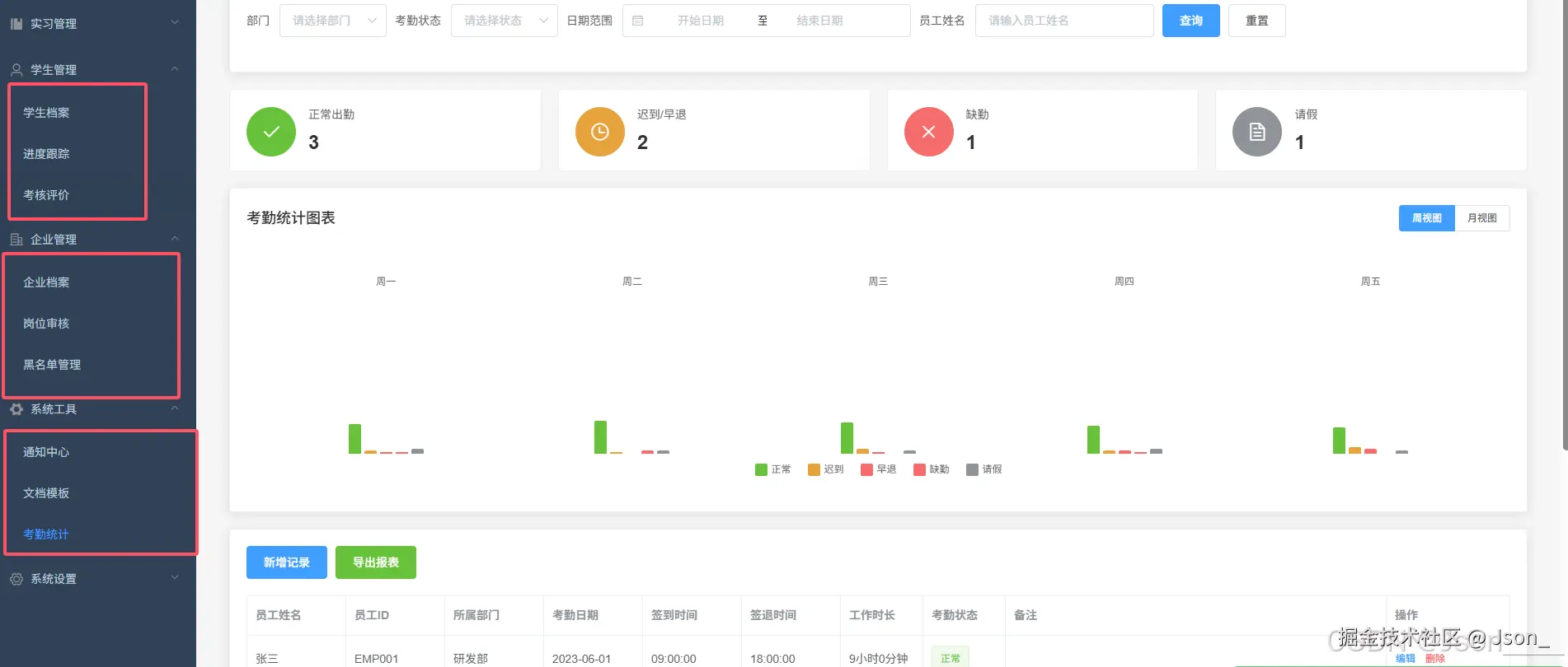Open 文档模板 menu item
The image size is (1568, 667).
point(46,493)
